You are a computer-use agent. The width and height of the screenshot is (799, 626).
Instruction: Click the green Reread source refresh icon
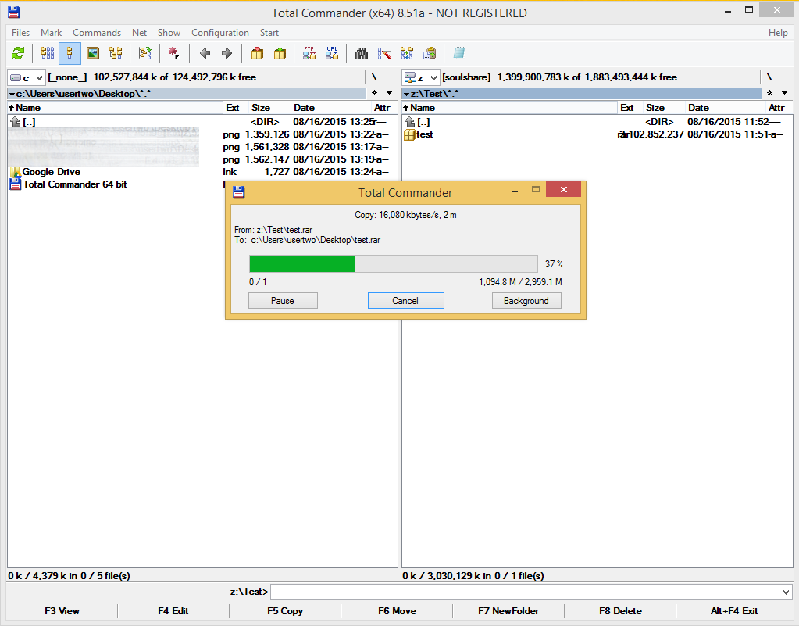coord(18,53)
